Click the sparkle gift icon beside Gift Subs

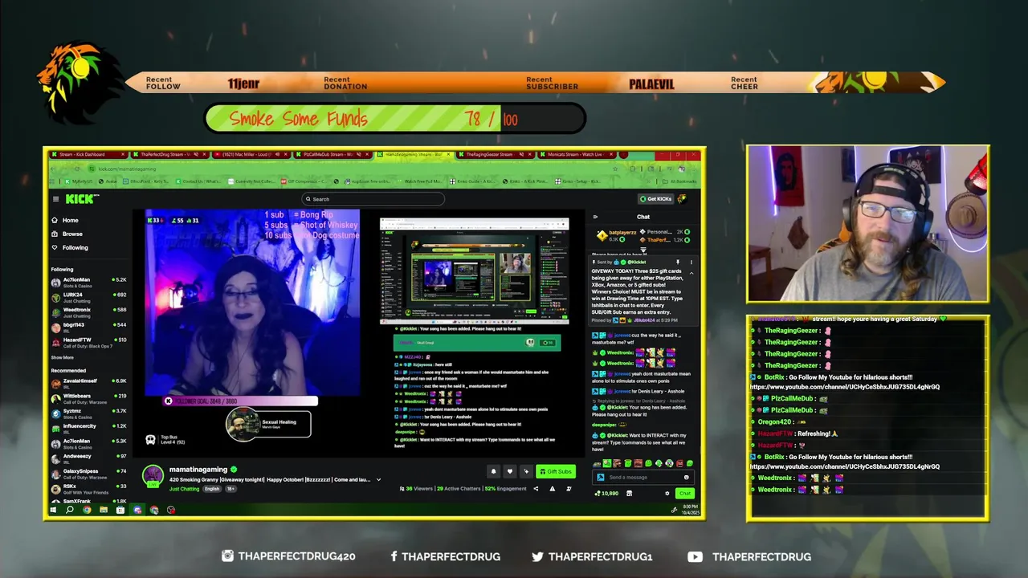[526, 471]
